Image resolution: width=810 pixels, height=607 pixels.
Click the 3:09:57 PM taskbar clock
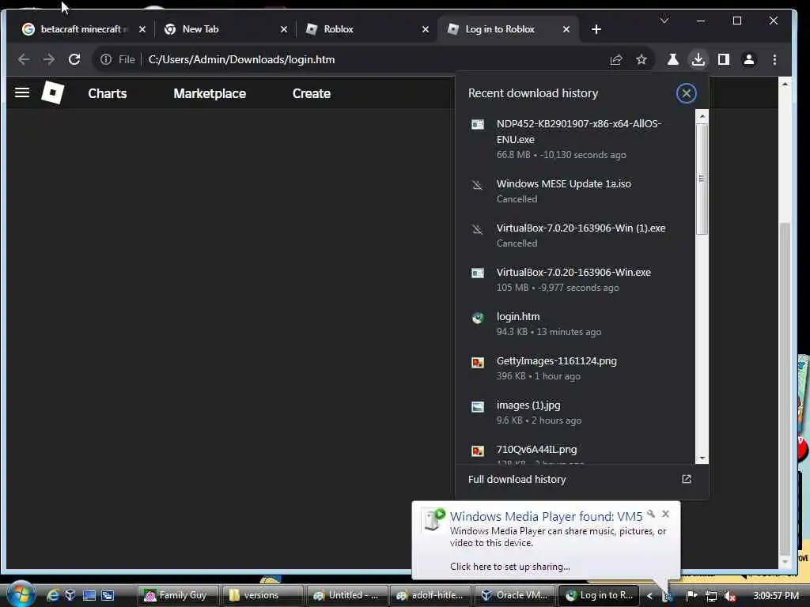[775, 596]
